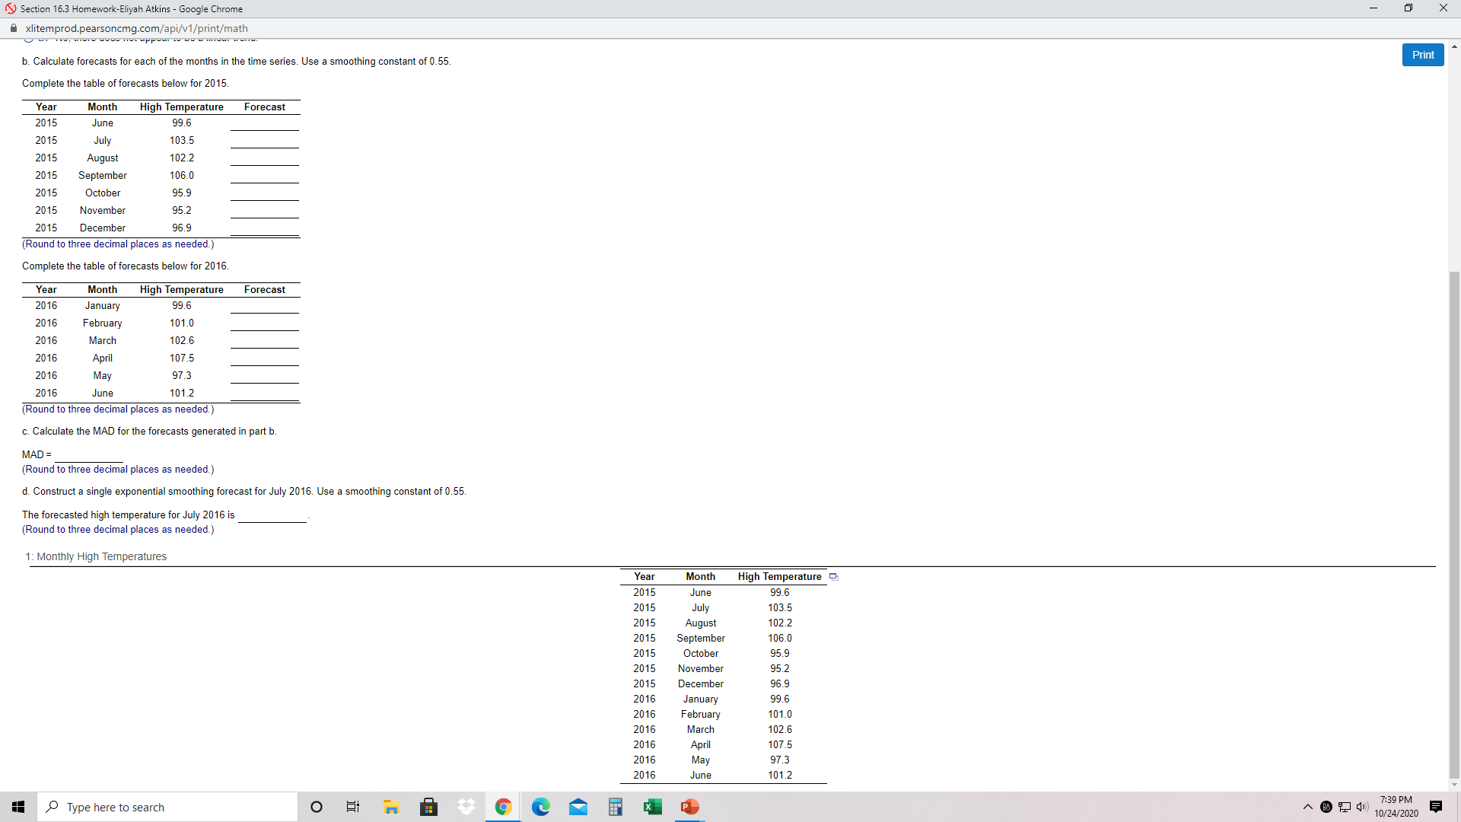Image resolution: width=1461 pixels, height=822 pixels.
Task: Open Mail app from taskbar
Action: [578, 807]
